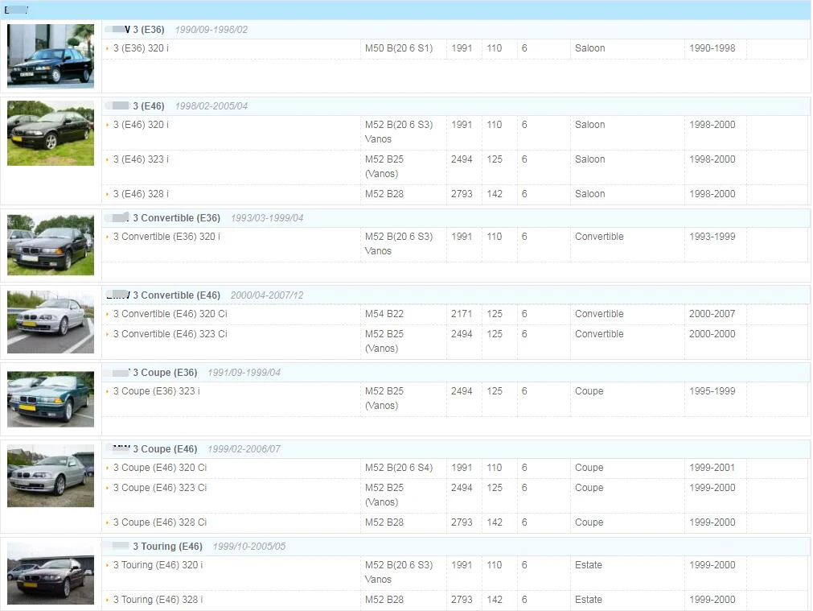
Task: Select the 3 (E46) 323 i variant
Action: [x=141, y=159]
